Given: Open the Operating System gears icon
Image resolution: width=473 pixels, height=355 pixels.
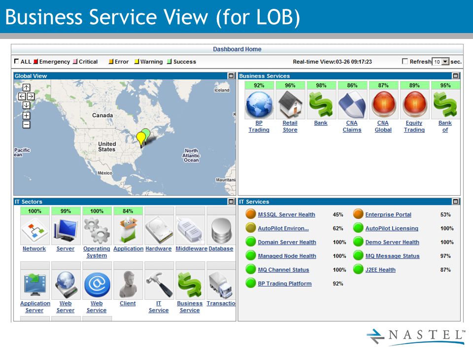Looking at the screenshot, I should pyautogui.click(x=97, y=230).
